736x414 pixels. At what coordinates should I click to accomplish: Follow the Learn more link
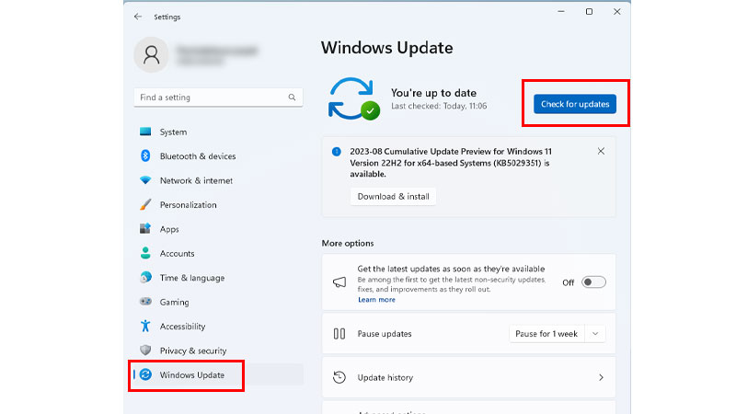[376, 300]
